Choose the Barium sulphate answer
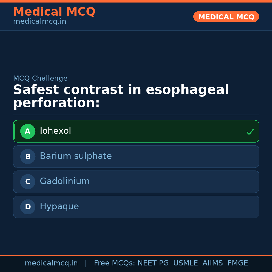The width and height of the screenshot is (272, 272). coord(76,156)
